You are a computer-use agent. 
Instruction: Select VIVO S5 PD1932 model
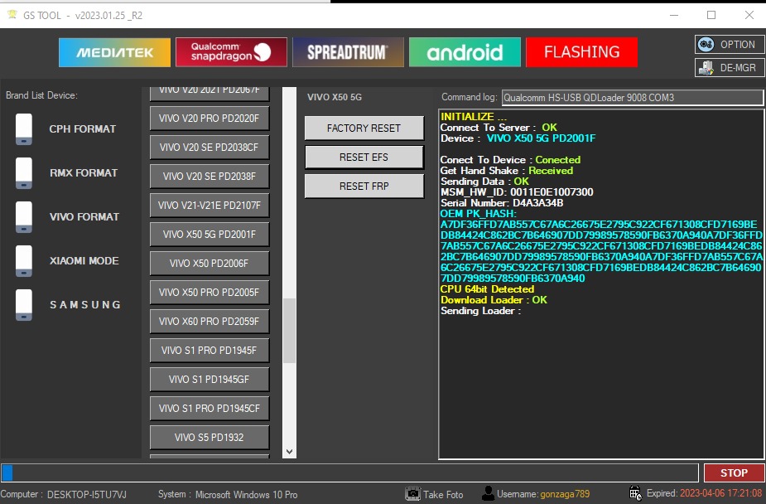tap(209, 438)
